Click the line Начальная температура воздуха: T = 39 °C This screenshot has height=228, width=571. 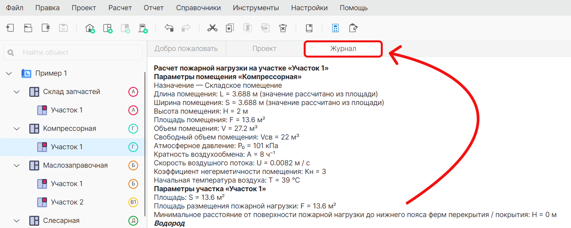pyautogui.click(x=228, y=180)
